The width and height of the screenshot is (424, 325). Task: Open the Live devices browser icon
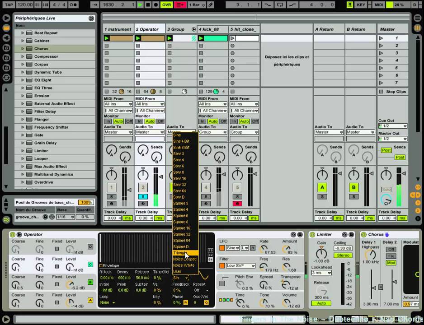(6, 28)
